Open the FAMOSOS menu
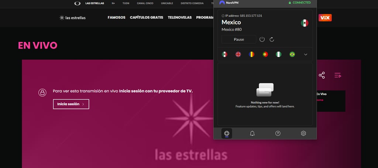 tap(116, 18)
